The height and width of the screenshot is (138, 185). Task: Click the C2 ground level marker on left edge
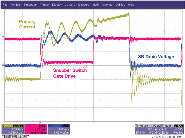[3, 37]
